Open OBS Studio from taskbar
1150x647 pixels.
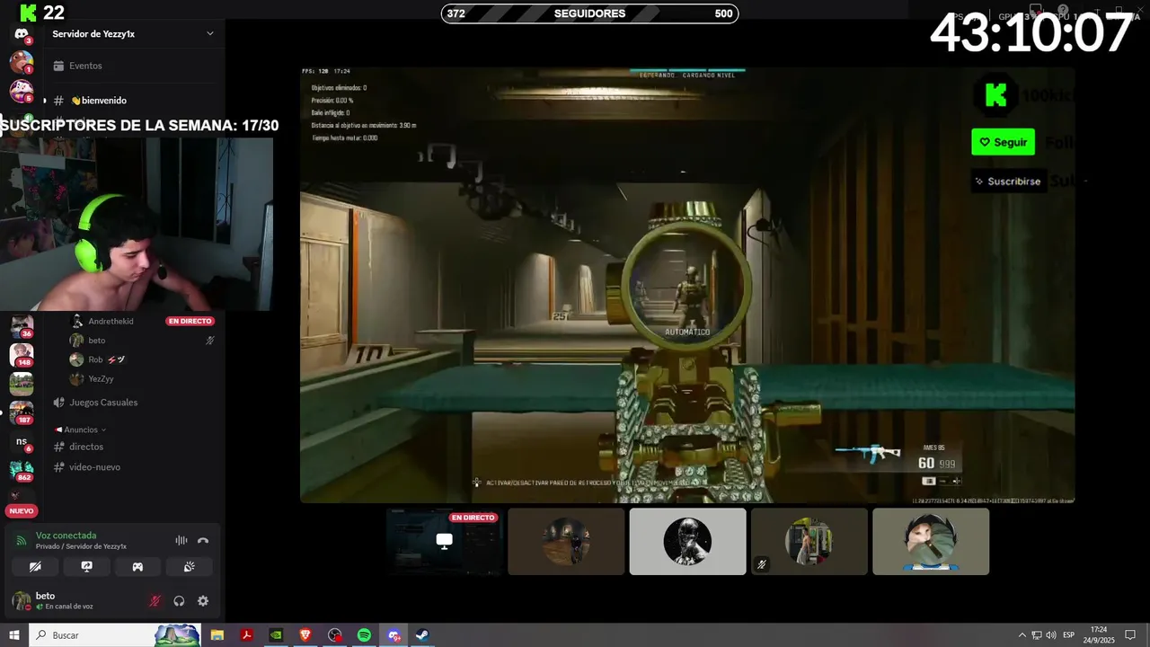[x=334, y=635]
